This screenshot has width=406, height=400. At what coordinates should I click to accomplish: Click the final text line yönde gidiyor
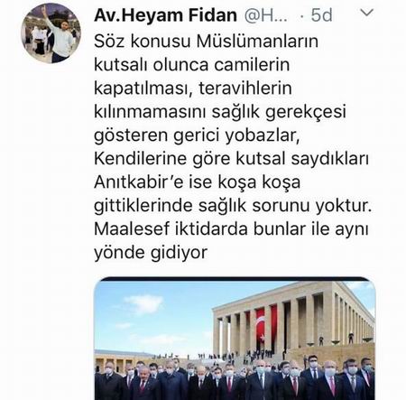(x=151, y=253)
